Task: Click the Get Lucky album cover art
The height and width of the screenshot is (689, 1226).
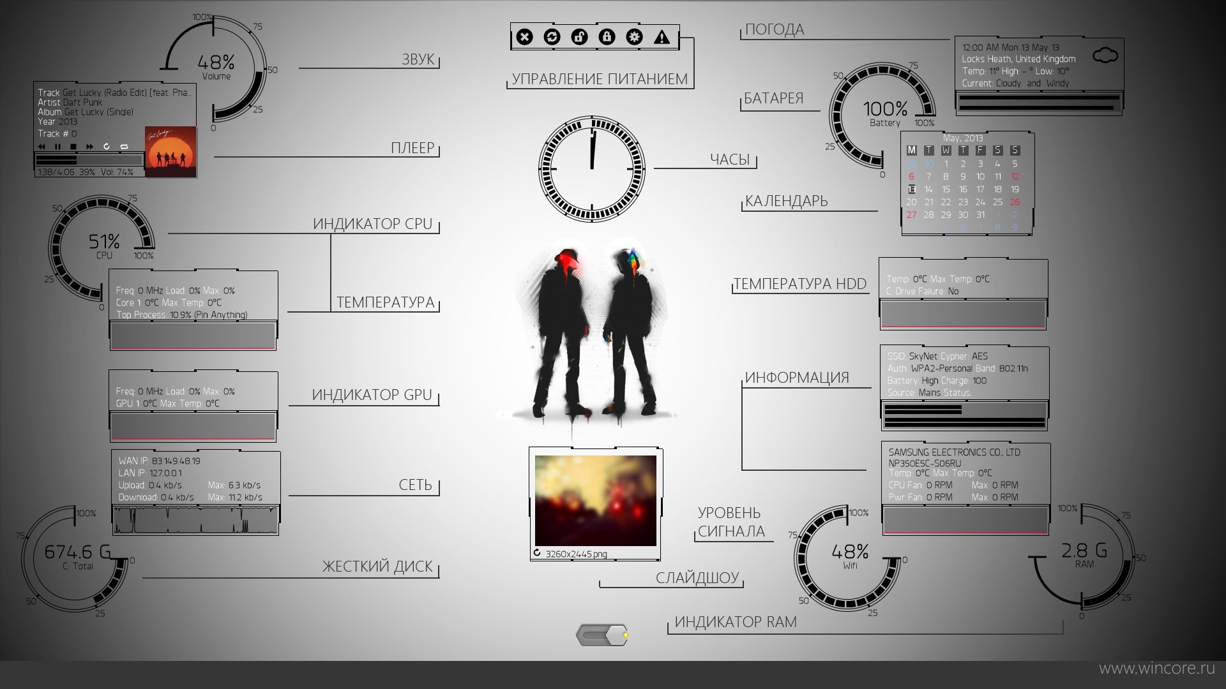Action: pyautogui.click(x=171, y=151)
